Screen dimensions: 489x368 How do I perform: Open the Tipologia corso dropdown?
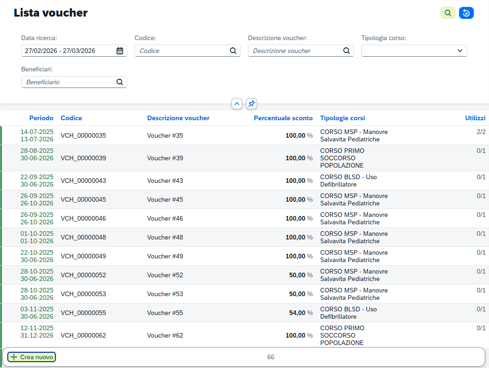414,51
